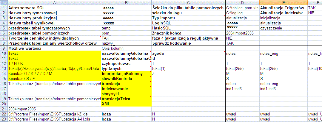
Task: Select column A header
Action: tap(54, 3)
